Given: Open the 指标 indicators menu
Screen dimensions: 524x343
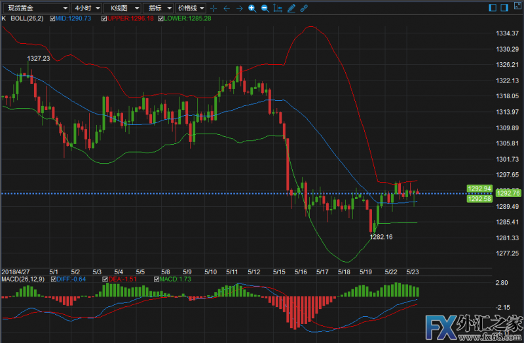Looking at the screenshot, I should (159, 9).
